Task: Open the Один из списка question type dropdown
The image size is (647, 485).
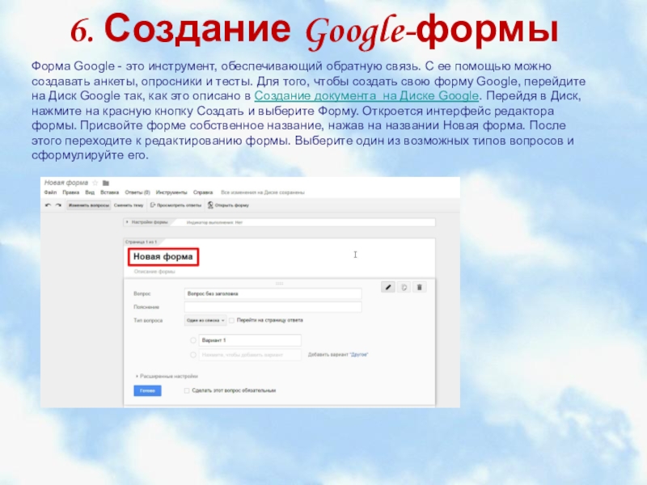Action: 205,320
